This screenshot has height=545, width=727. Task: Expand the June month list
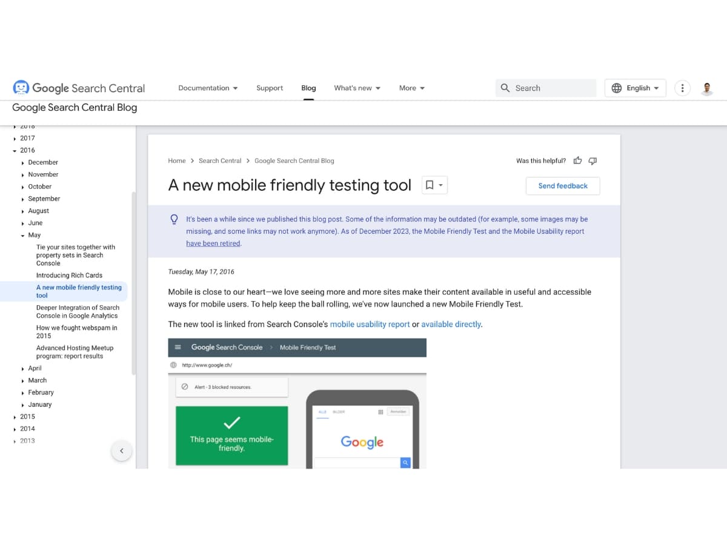click(23, 223)
